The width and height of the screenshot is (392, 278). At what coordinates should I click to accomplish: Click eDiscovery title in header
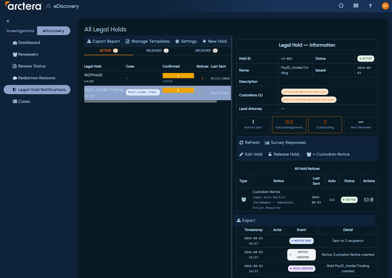66,6
